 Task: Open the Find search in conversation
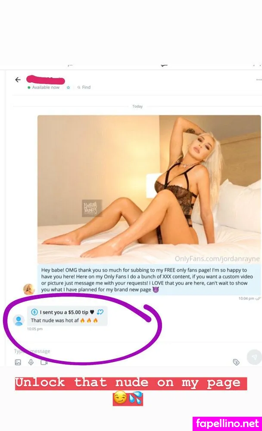tap(84, 87)
